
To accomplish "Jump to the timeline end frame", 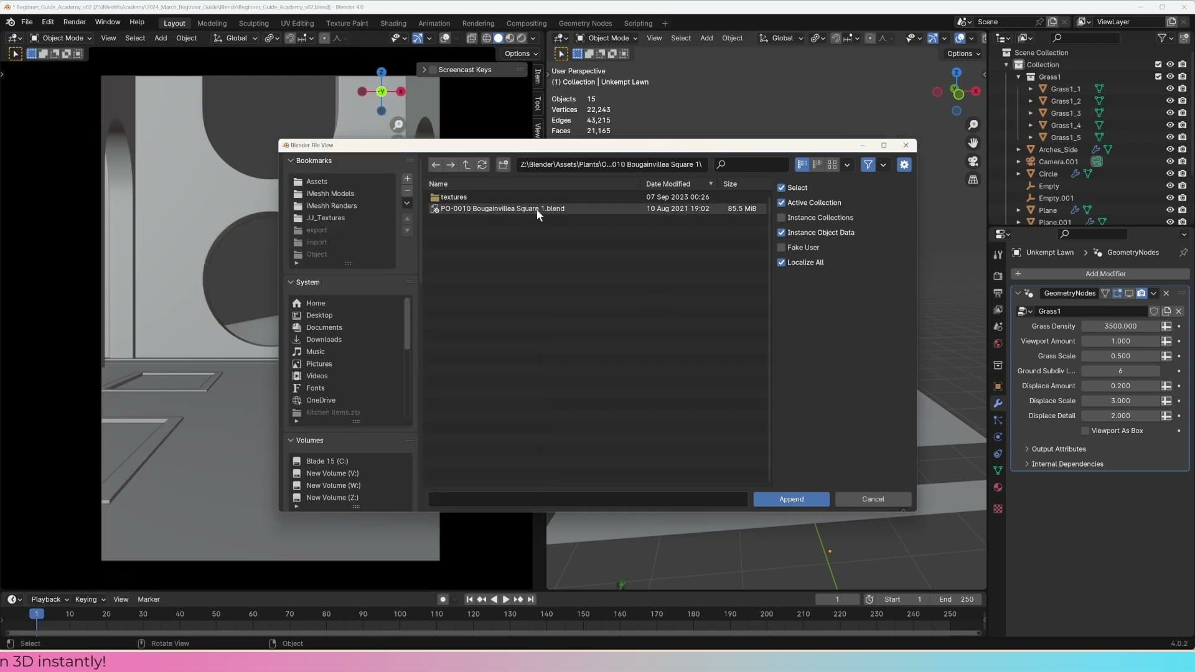I will click(x=530, y=600).
